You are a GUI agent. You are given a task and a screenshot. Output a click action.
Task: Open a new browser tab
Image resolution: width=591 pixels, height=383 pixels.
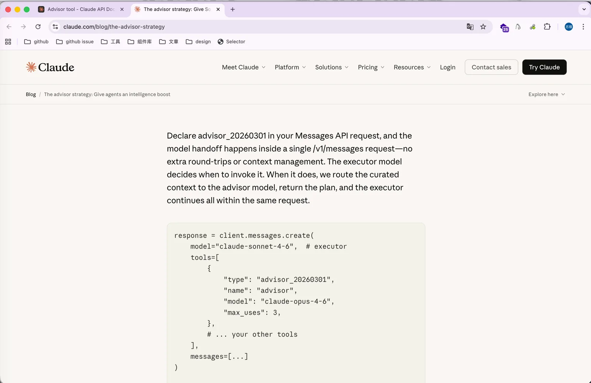click(232, 9)
